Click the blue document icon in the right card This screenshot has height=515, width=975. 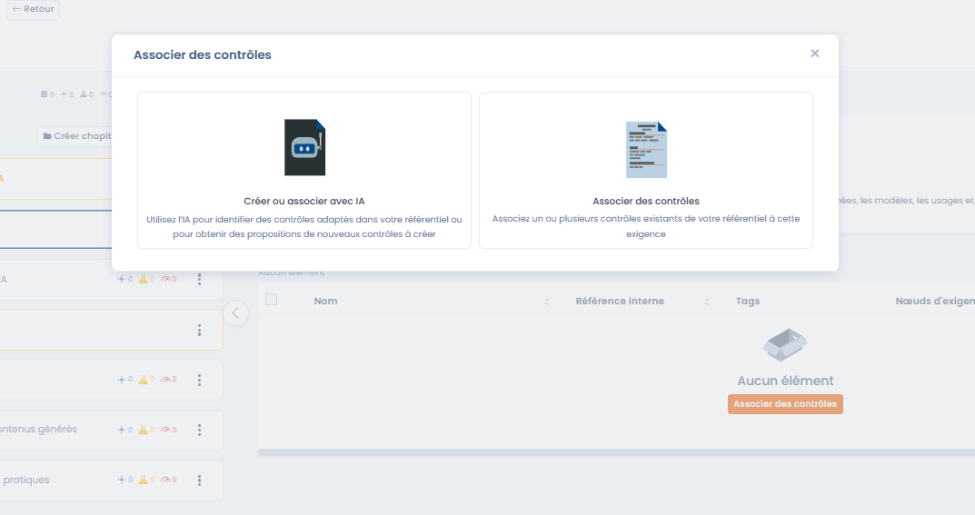point(646,150)
